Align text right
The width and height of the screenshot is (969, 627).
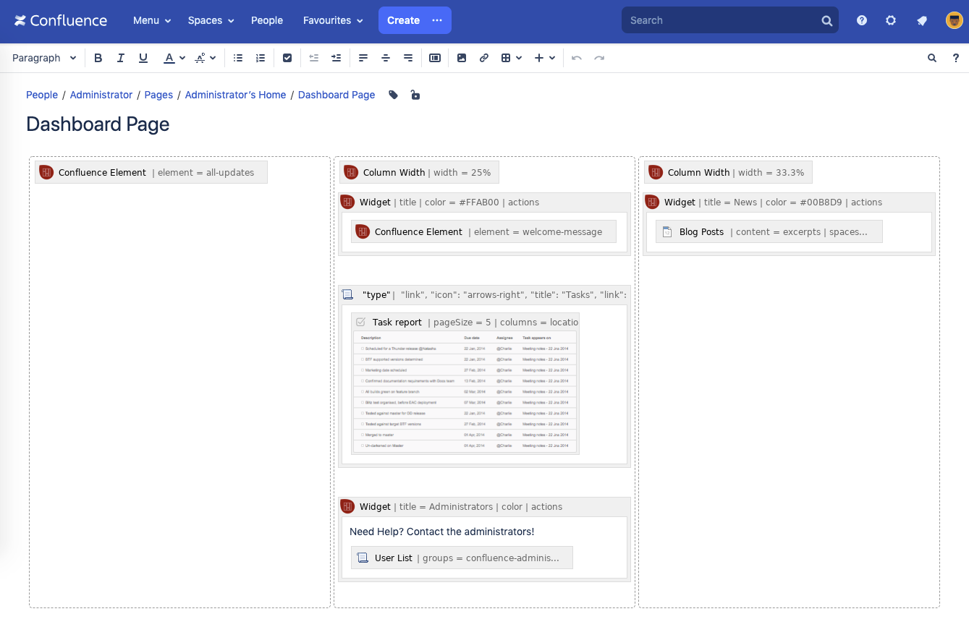click(x=408, y=58)
